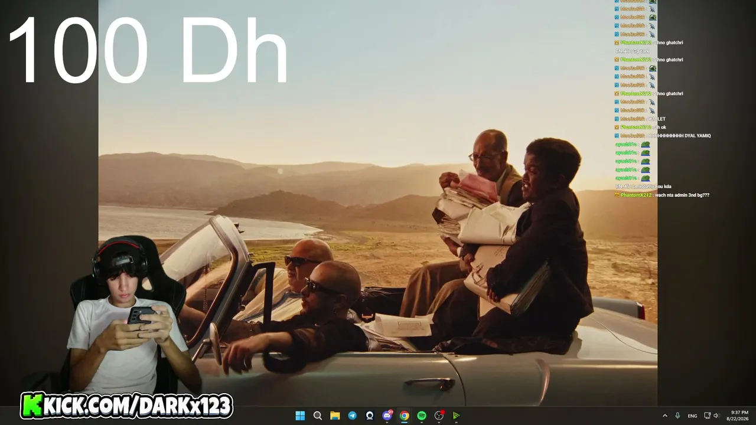This screenshot has height=425, width=756.
Task: Expand the hidden system tray icons chevron
Action: click(664, 416)
